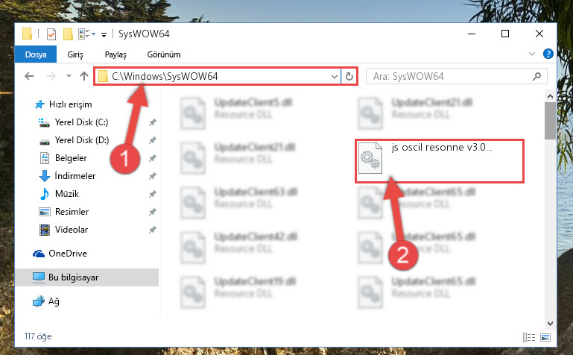Select the js oscil resonne v3.0 file
573x355 pixels.
[x=440, y=160]
